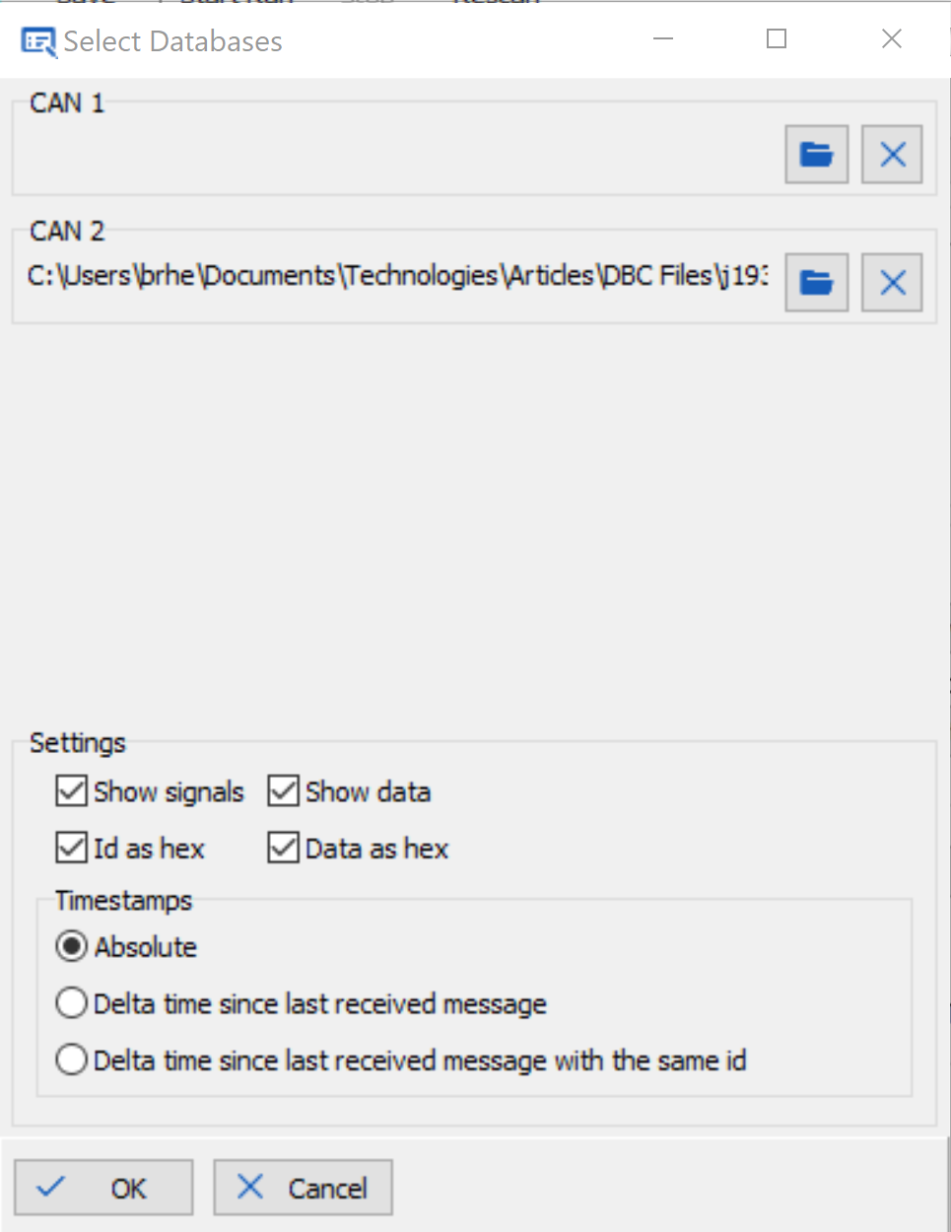951x1232 pixels.
Task: Clear the CAN 1 database selection
Action: (x=892, y=155)
